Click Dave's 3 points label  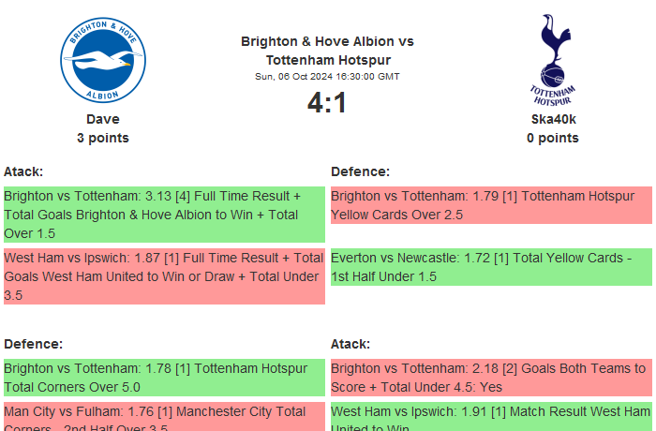coord(103,138)
